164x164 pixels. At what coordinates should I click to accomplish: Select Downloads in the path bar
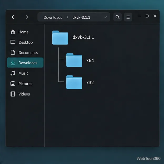tap(53, 17)
